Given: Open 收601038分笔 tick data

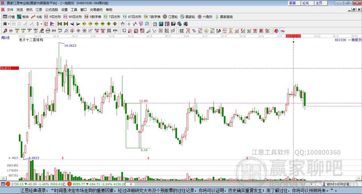Looking at the screenshot, I should 336,184.
